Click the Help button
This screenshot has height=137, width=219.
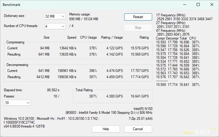pos(106,129)
